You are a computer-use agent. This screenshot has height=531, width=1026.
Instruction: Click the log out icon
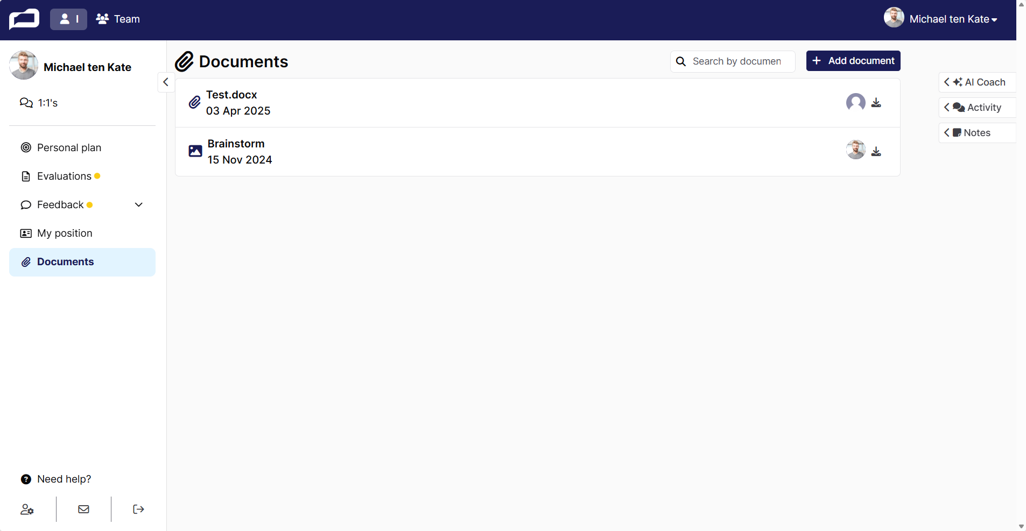click(x=138, y=509)
